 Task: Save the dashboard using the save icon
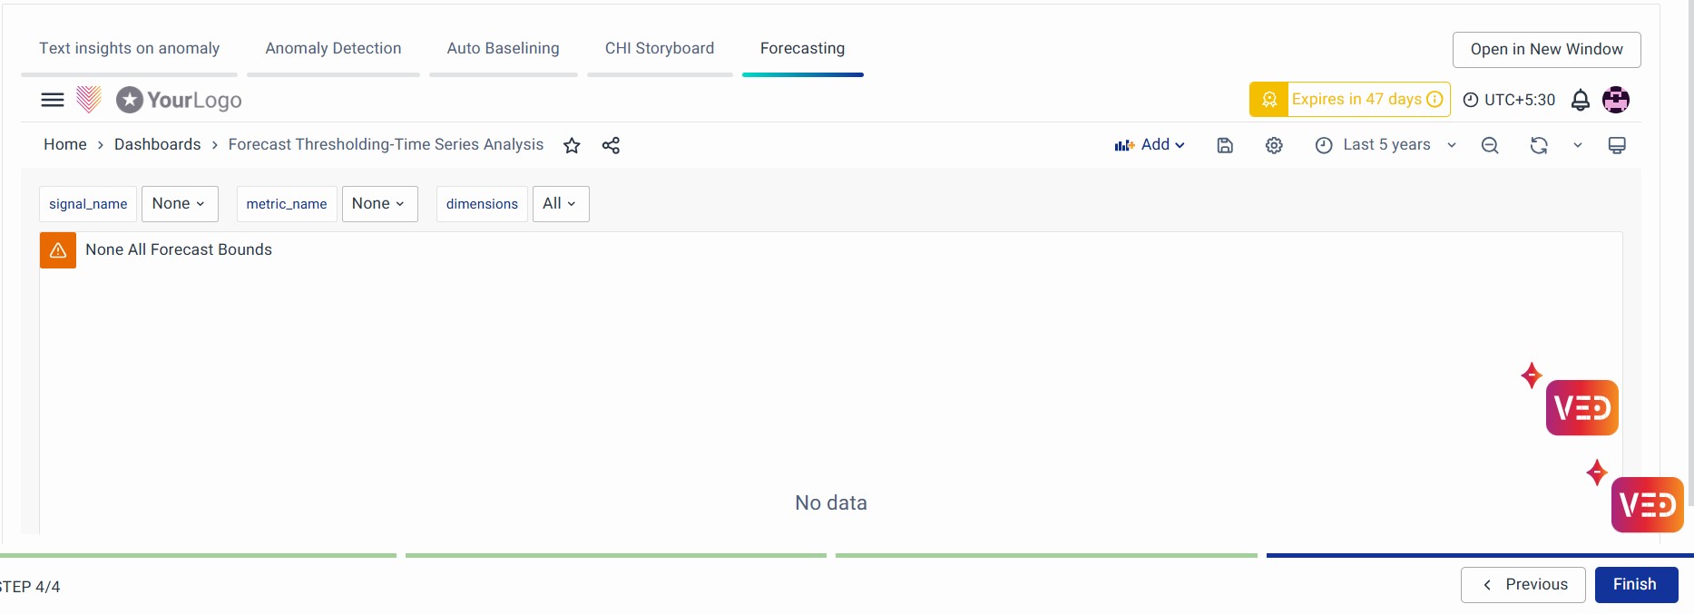(x=1225, y=145)
